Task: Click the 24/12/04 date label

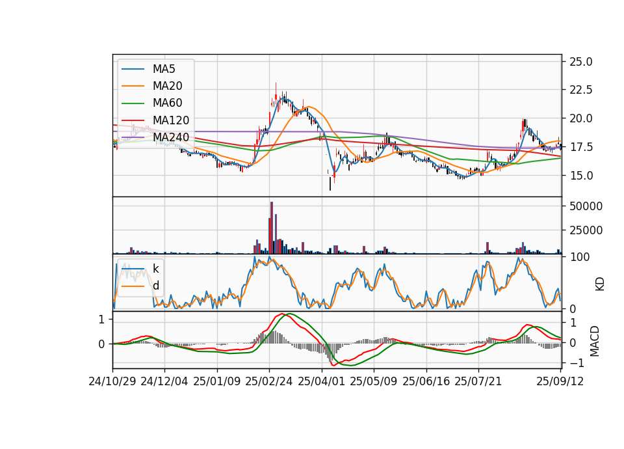Action: [x=164, y=381]
